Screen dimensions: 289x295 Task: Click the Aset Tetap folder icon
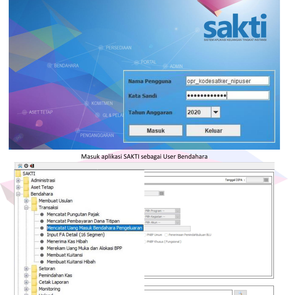tap(26, 187)
